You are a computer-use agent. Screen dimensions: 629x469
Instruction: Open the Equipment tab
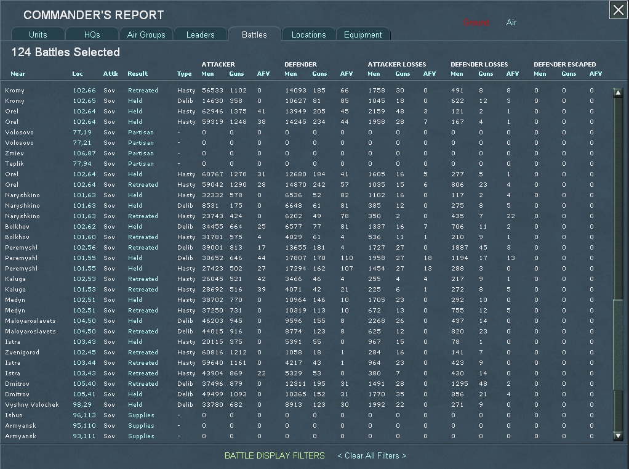point(363,35)
